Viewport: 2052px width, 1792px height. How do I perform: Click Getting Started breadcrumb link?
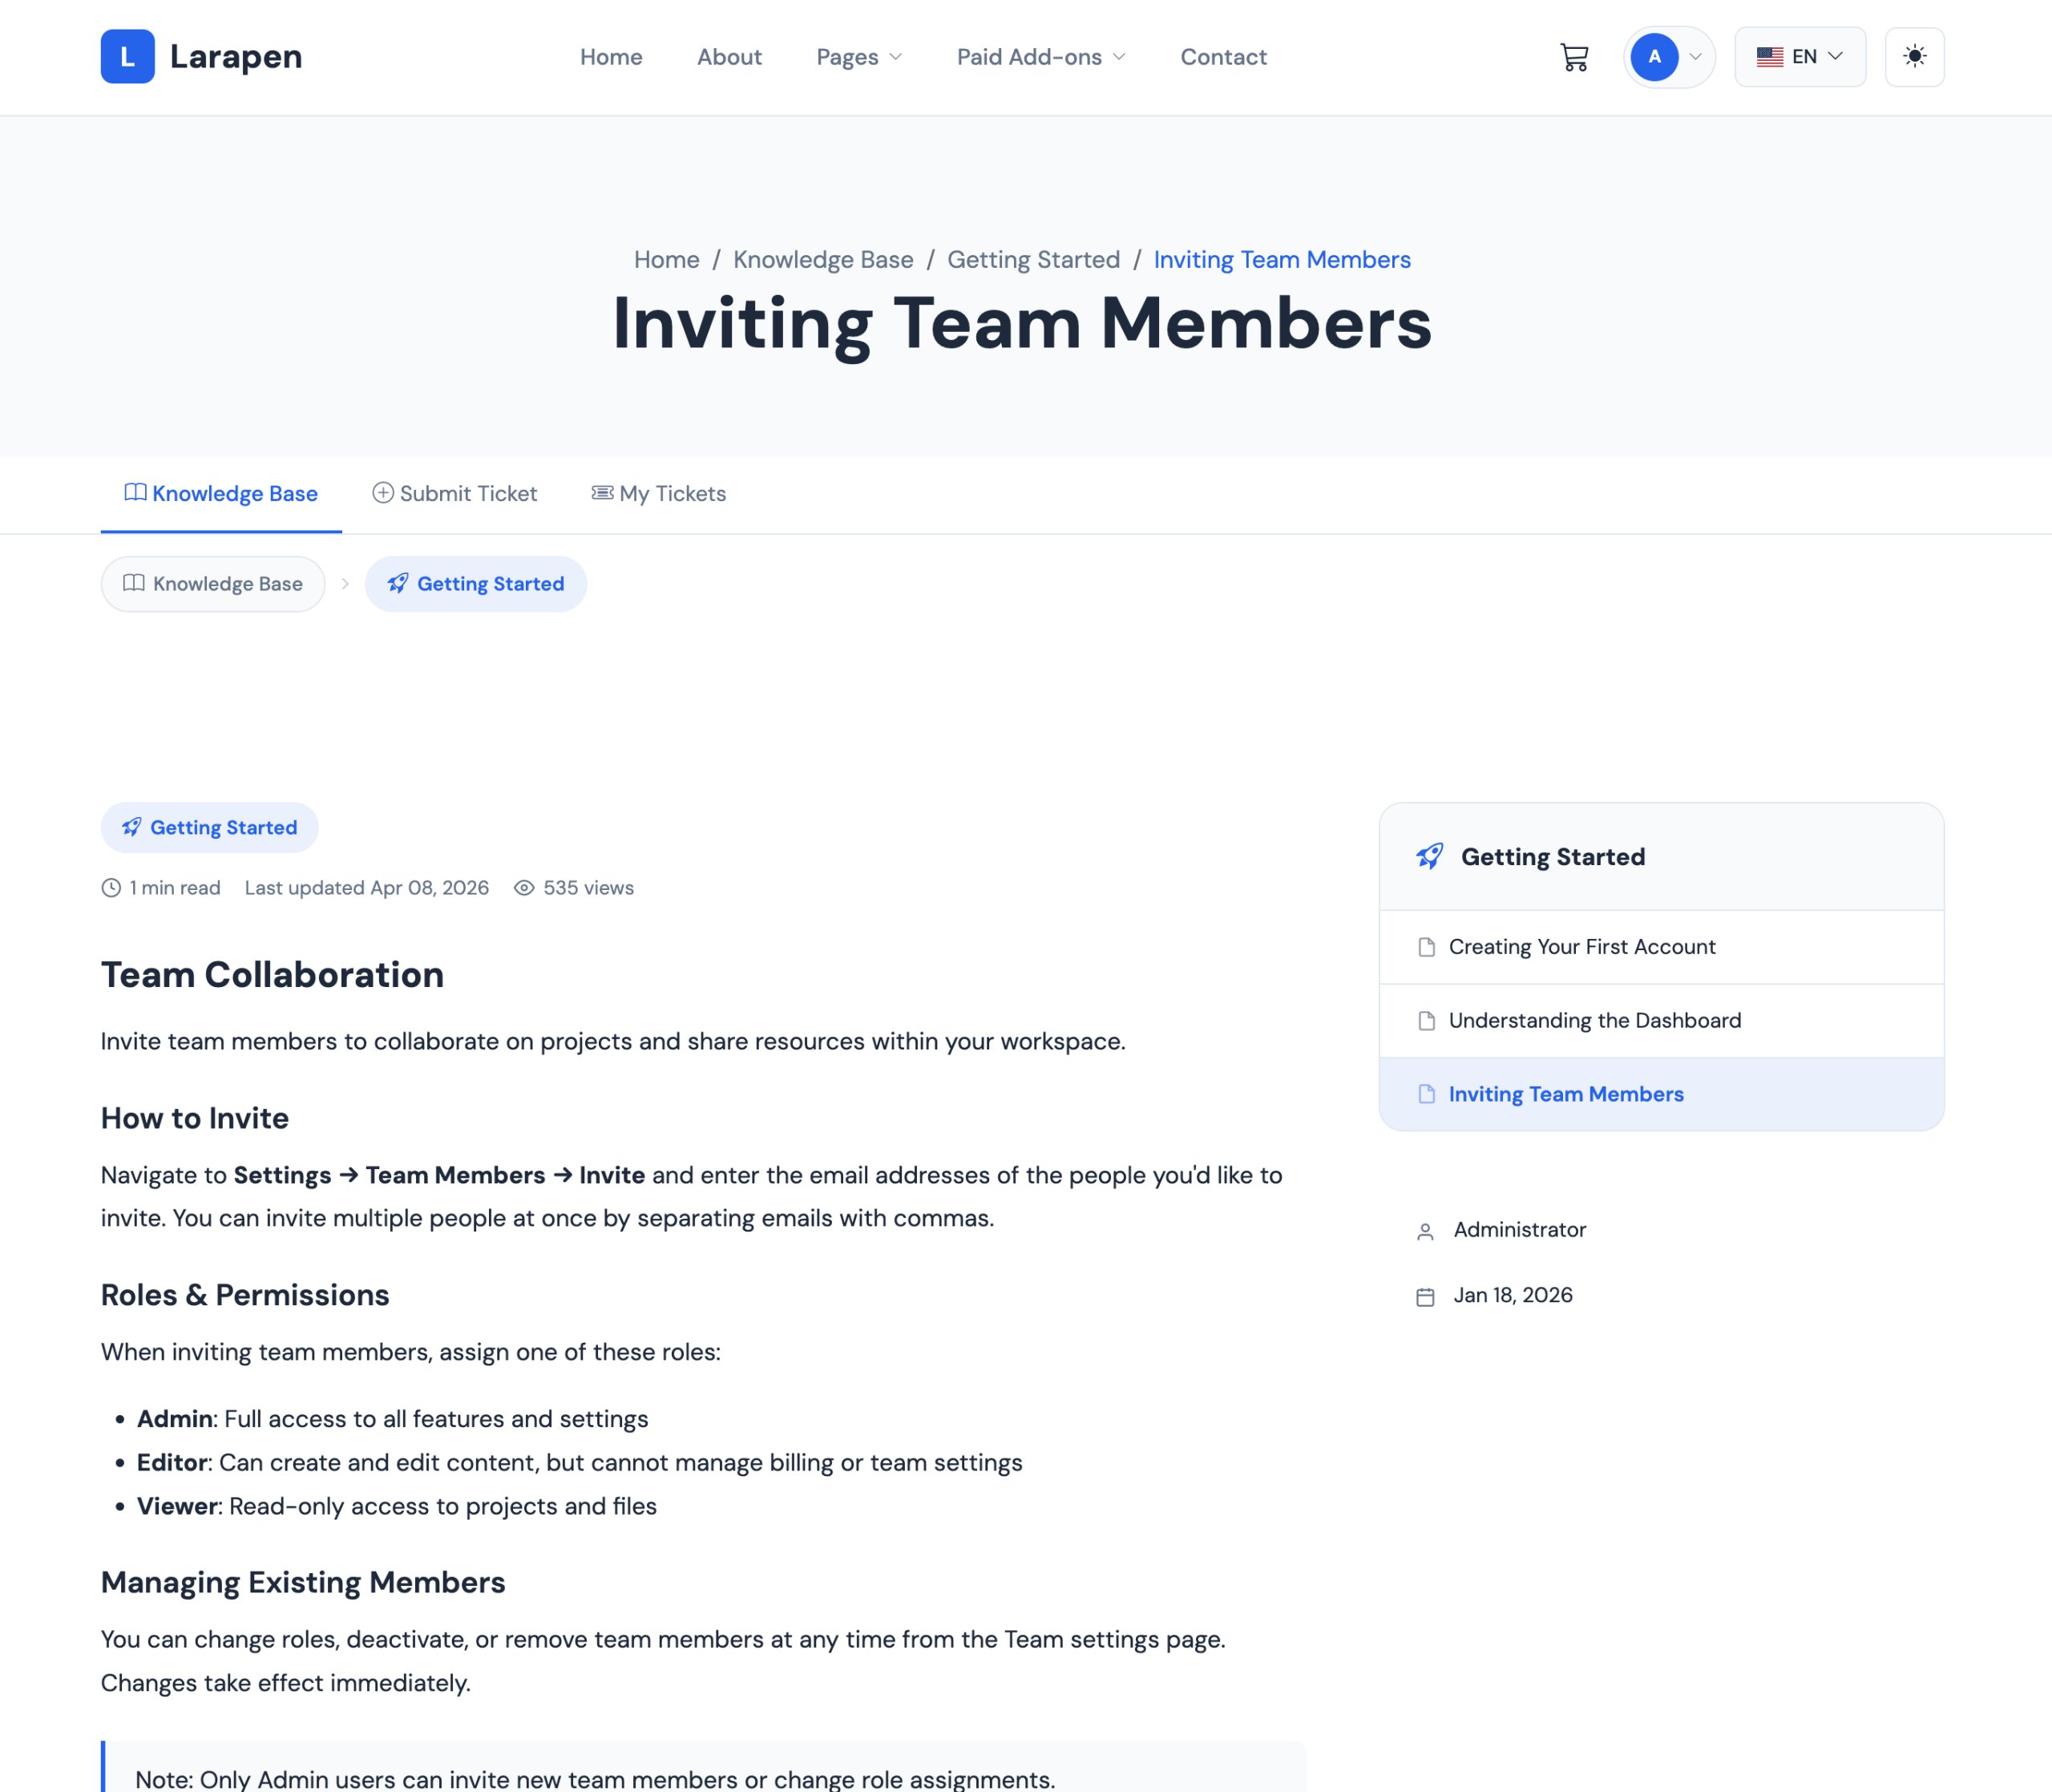click(1032, 260)
